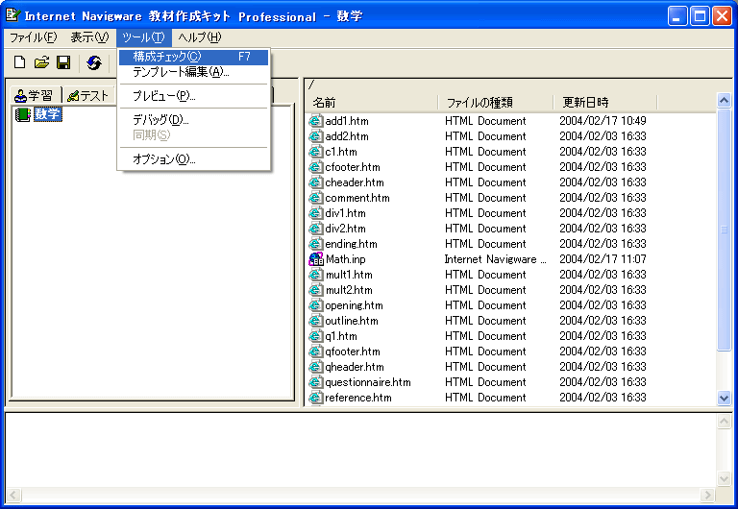Viewport: 738px width, 509px height.
Task: Open the デバッグ menu entry
Action: point(160,120)
